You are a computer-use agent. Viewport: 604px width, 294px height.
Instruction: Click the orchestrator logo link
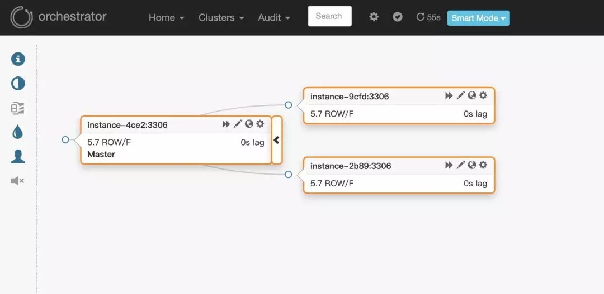click(59, 17)
